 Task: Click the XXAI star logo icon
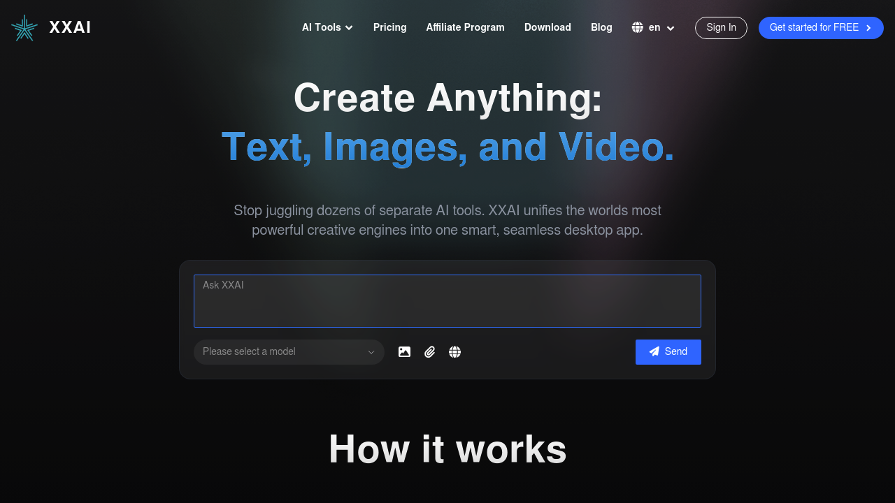[24, 28]
